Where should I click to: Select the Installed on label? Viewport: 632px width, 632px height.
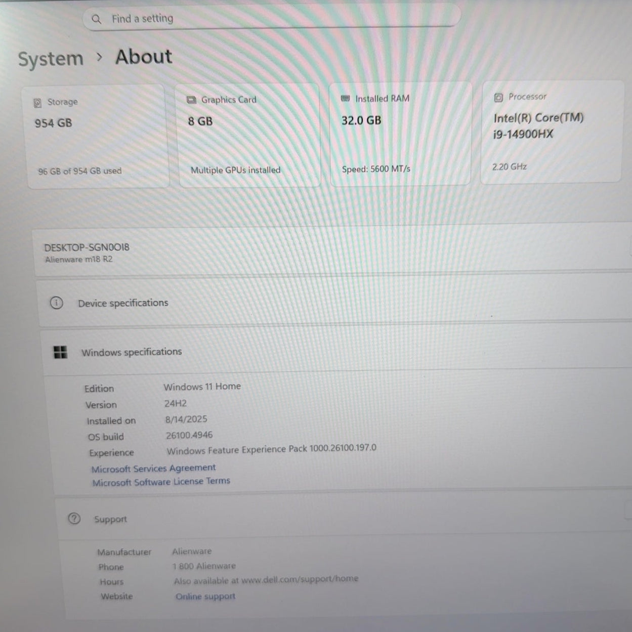[111, 421]
